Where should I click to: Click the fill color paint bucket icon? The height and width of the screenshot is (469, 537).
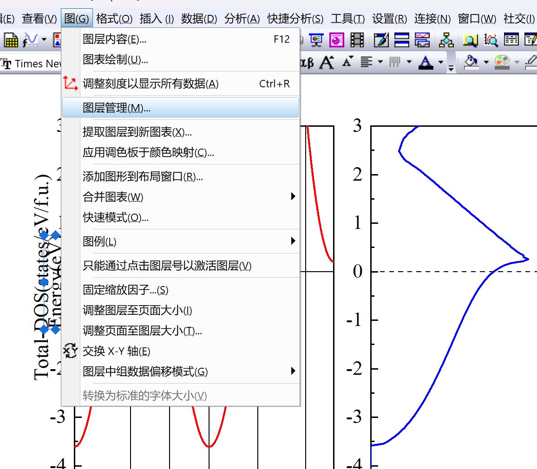(x=471, y=62)
